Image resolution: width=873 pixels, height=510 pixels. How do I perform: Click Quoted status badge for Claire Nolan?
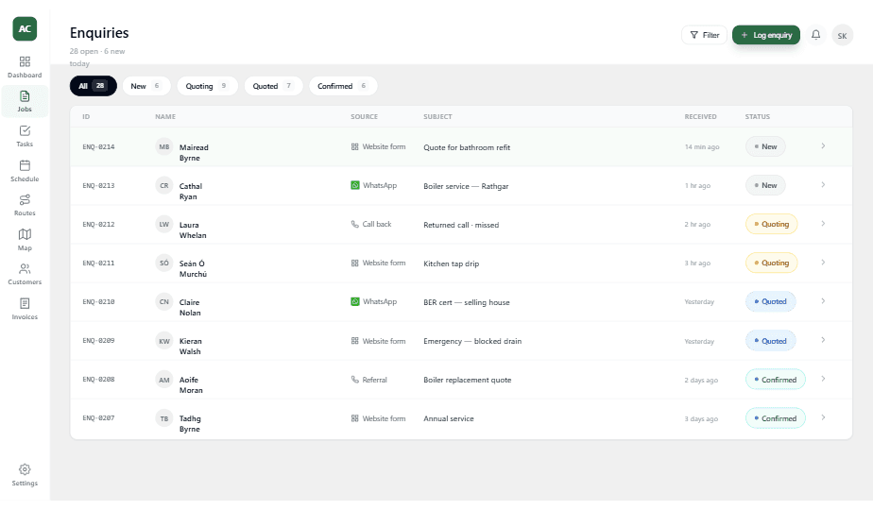[x=771, y=302]
